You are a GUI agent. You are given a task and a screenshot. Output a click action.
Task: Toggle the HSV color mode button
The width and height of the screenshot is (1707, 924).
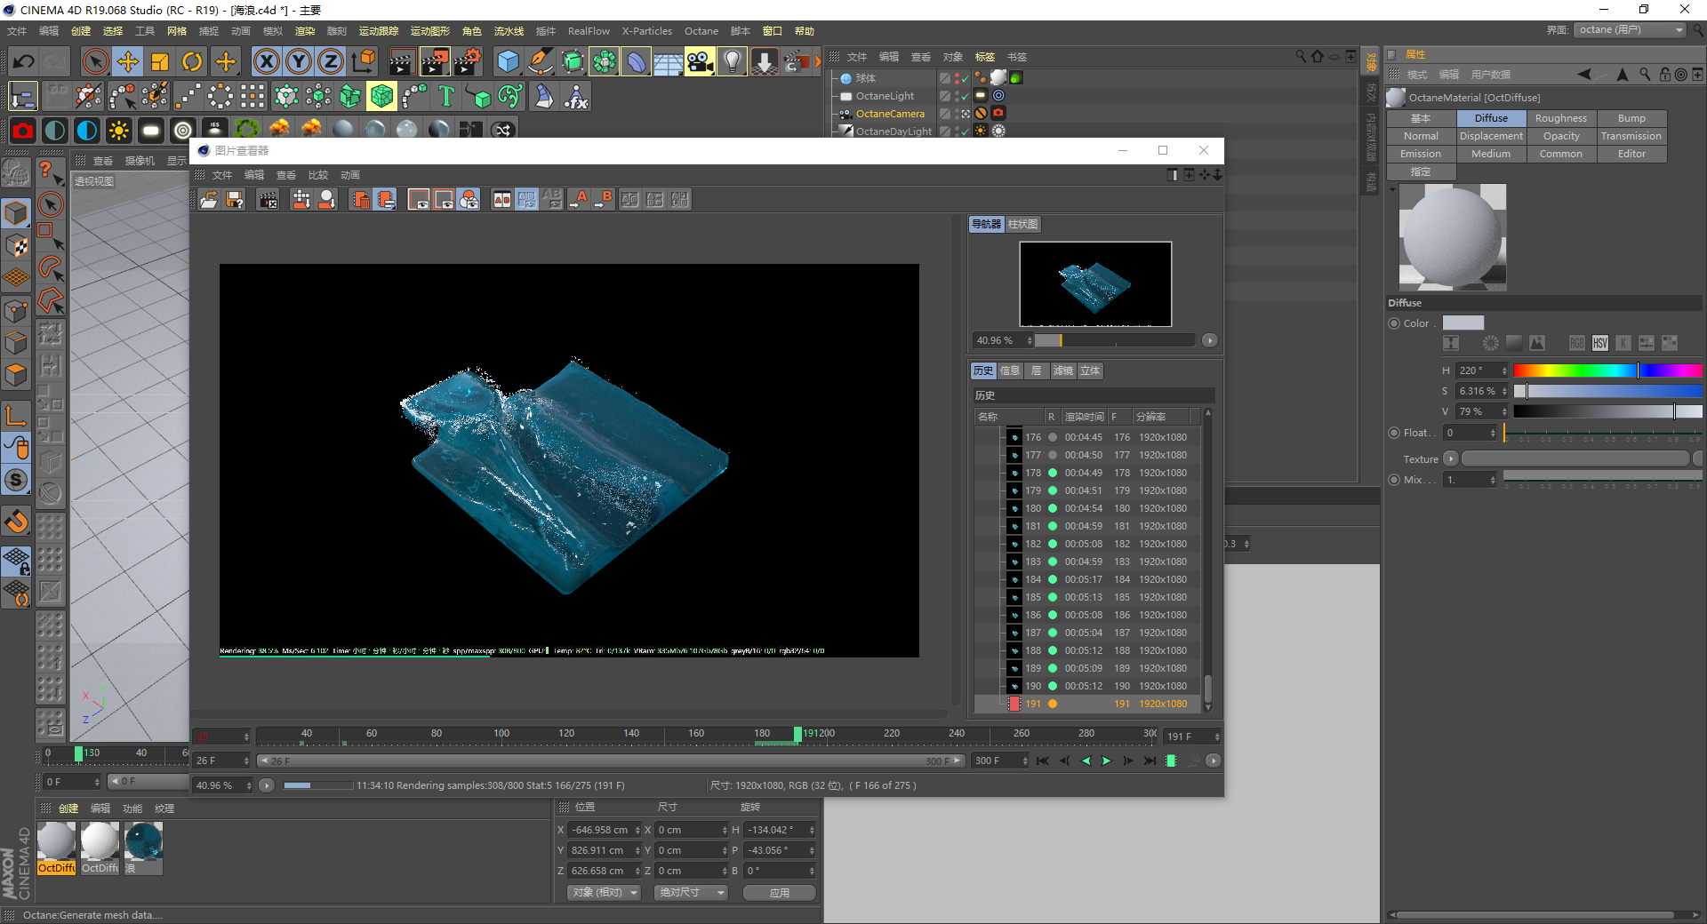(1600, 343)
